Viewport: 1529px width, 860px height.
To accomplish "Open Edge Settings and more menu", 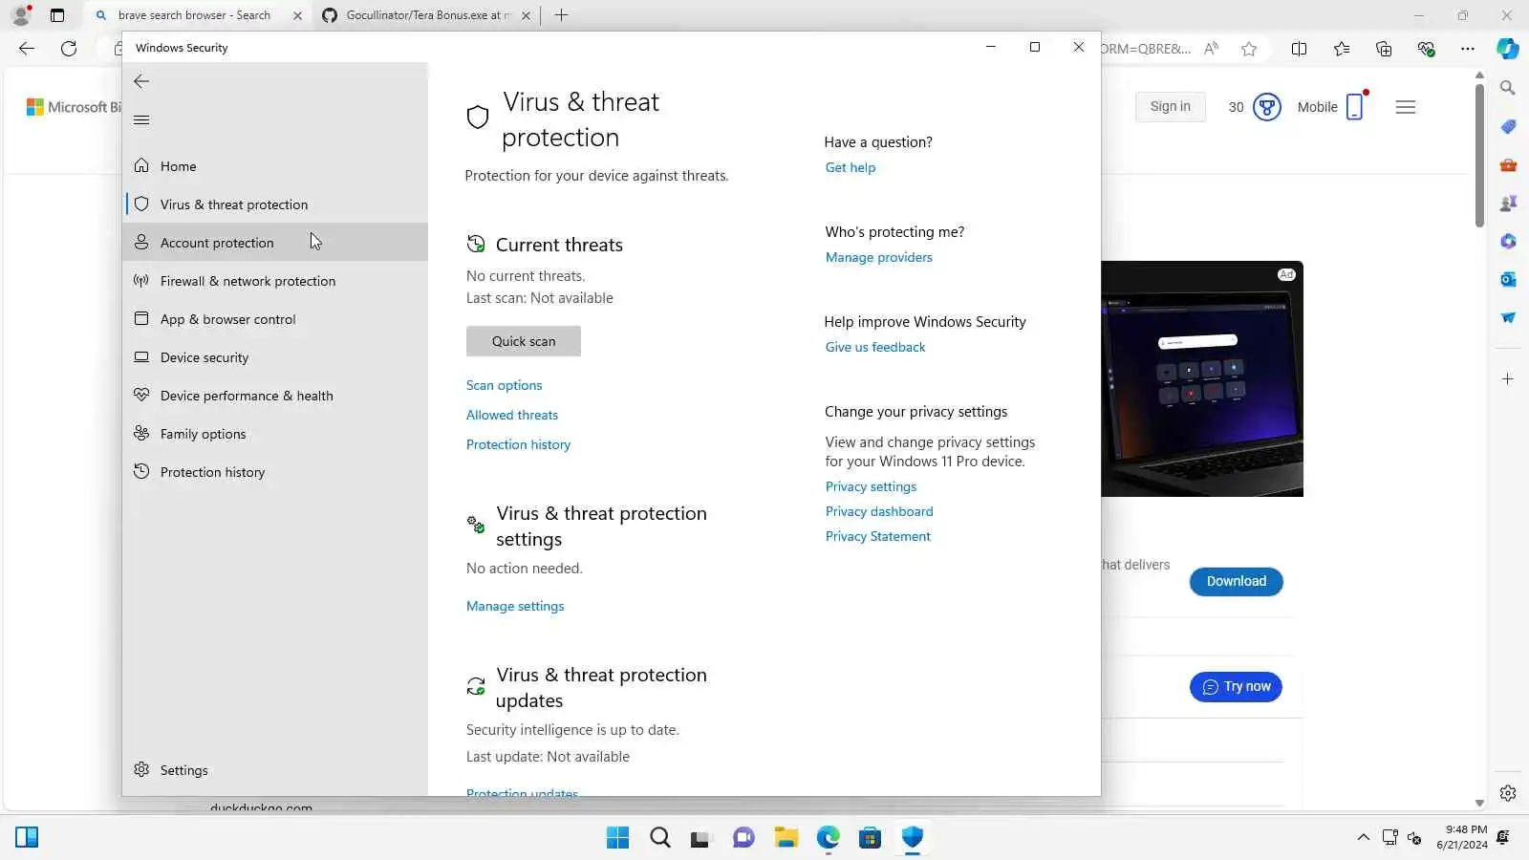I will 1468,49.
